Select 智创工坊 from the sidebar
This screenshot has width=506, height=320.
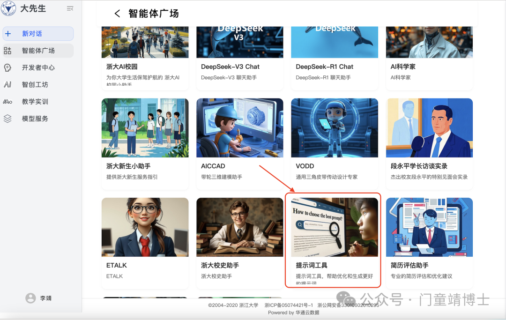click(38, 84)
